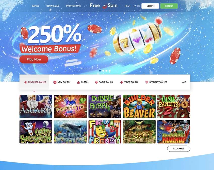Click the All Games button
The width and height of the screenshot is (214, 170).
(179, 149)
